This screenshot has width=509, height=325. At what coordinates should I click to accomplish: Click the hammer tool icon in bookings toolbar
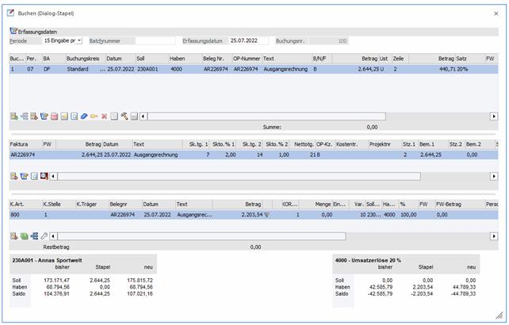click(x=124, y=117)
